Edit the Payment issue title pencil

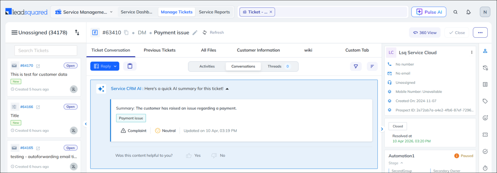[195, 32]
